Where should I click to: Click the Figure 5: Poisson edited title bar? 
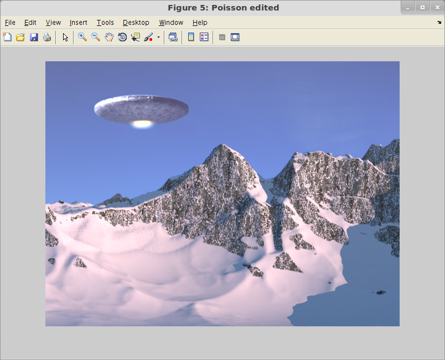[223, 8]
